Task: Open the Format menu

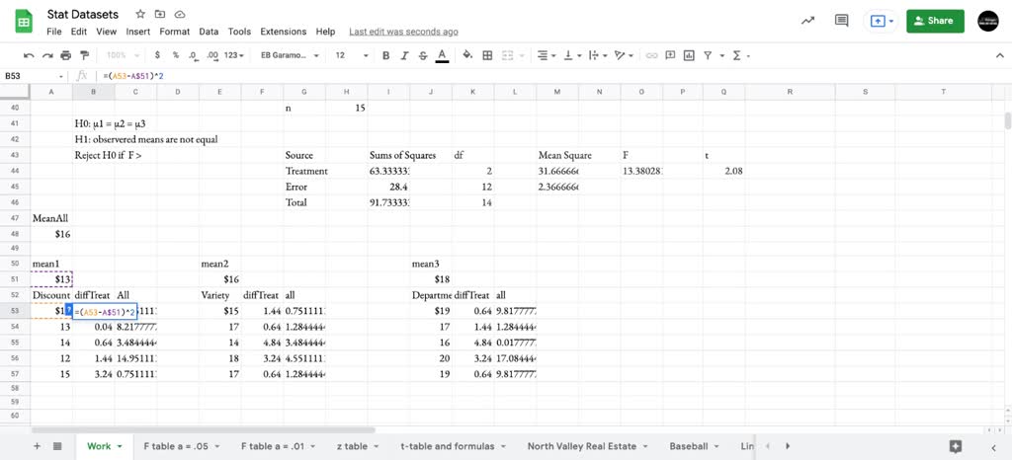Action: click(x=175, y=32)
